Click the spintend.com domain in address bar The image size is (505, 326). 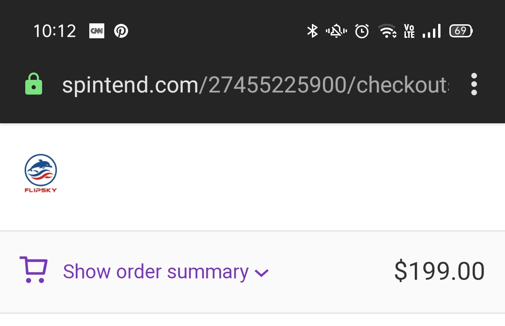tap(130, 85)
